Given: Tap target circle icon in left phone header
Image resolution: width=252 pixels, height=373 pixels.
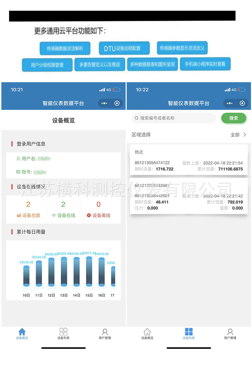Looking at the screenshot, I should (x=117, y=103).
